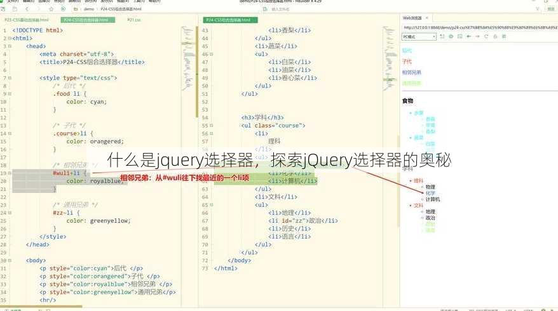Click the right editor minimap
Image resolution: width=558 pixels, height=311 pixels.
pos(390,58)
